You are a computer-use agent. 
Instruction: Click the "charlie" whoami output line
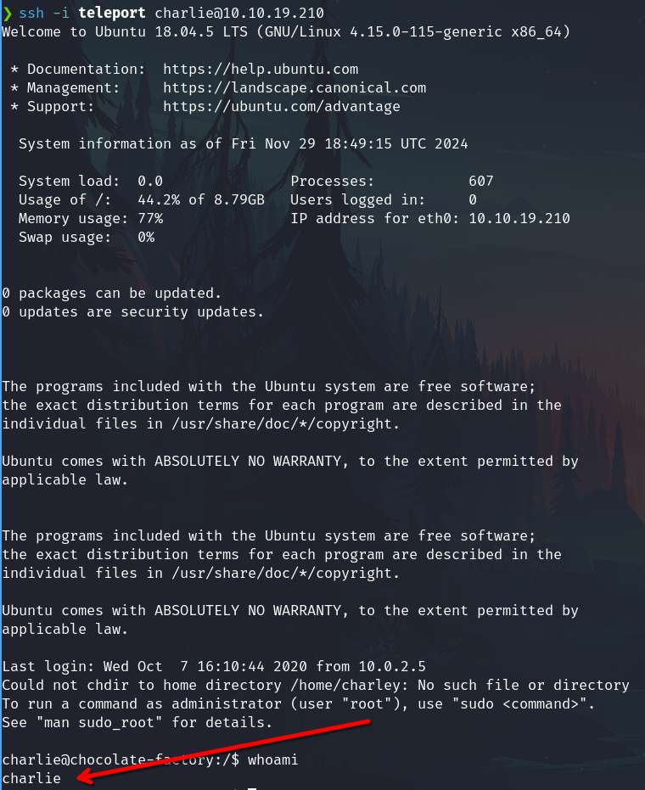31,778
